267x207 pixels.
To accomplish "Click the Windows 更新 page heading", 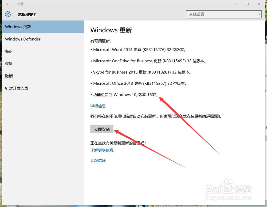I will point(111,30).
